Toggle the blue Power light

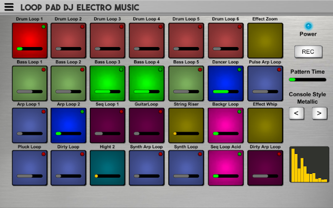click(308, 26)
